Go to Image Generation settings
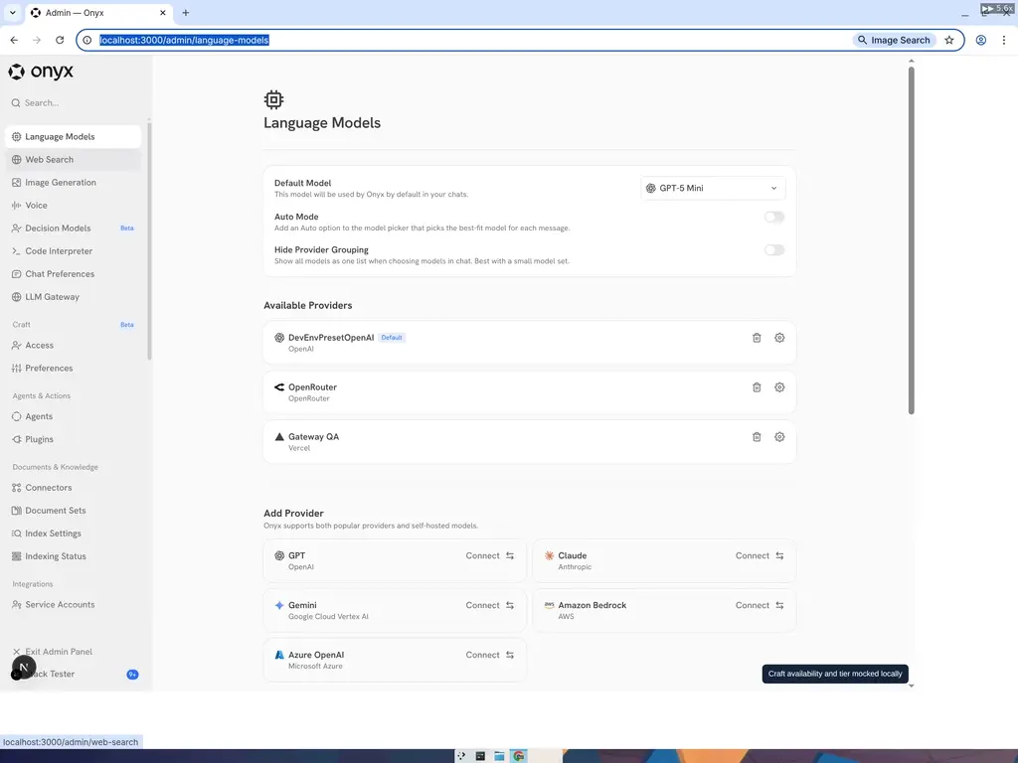This screenshot has height=763, width=1018. (74, 183)
